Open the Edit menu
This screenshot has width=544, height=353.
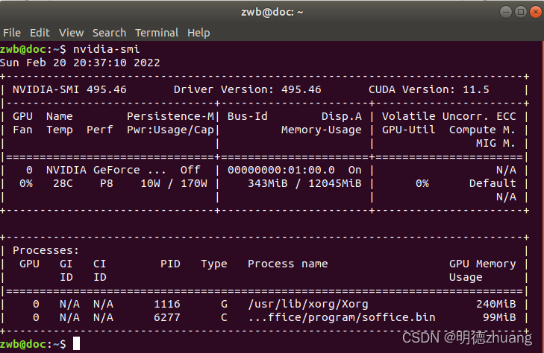tap(40, 33)
